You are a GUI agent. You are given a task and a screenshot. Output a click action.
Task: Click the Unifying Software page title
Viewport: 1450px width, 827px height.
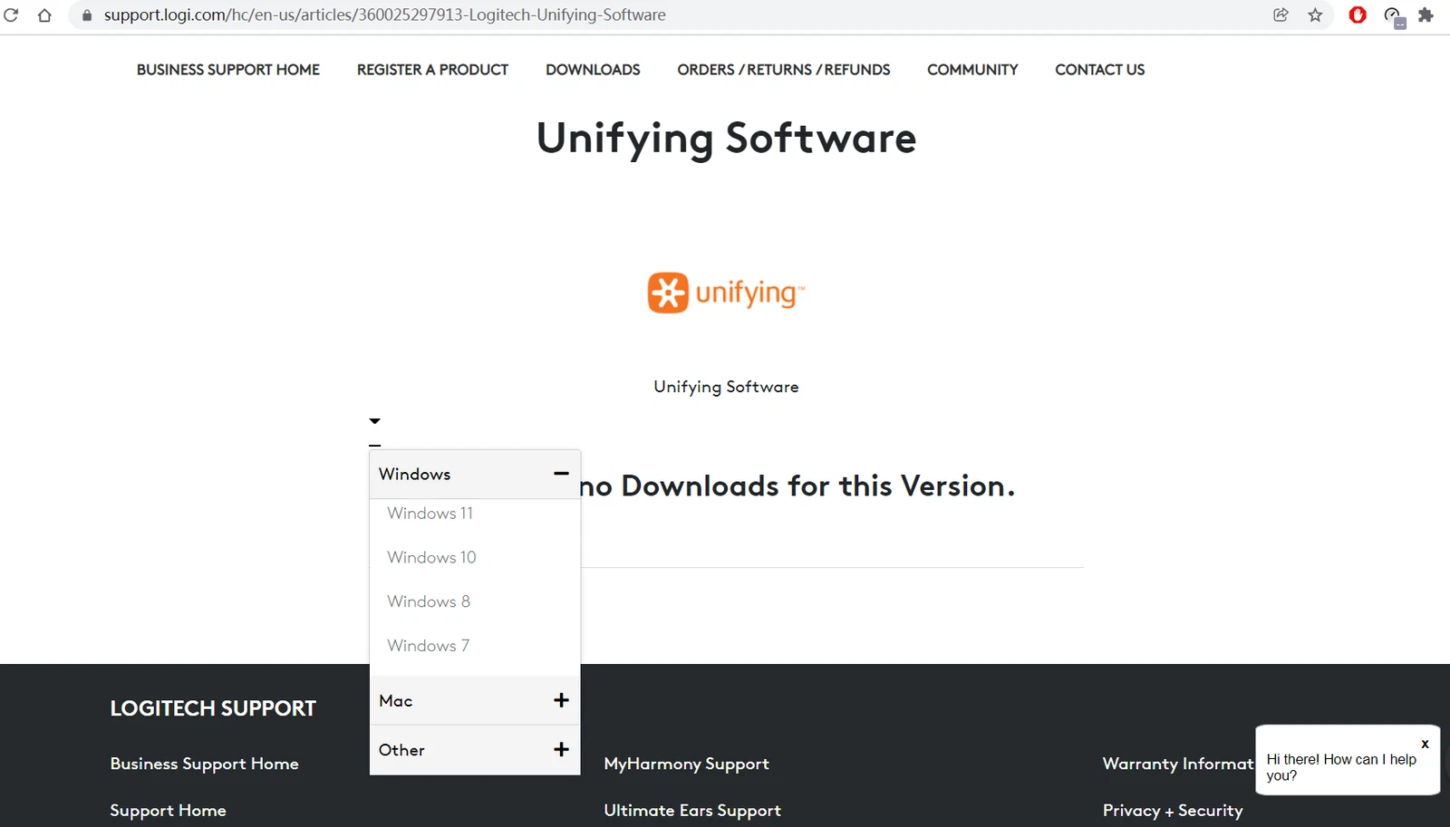(x=726, y=139)
